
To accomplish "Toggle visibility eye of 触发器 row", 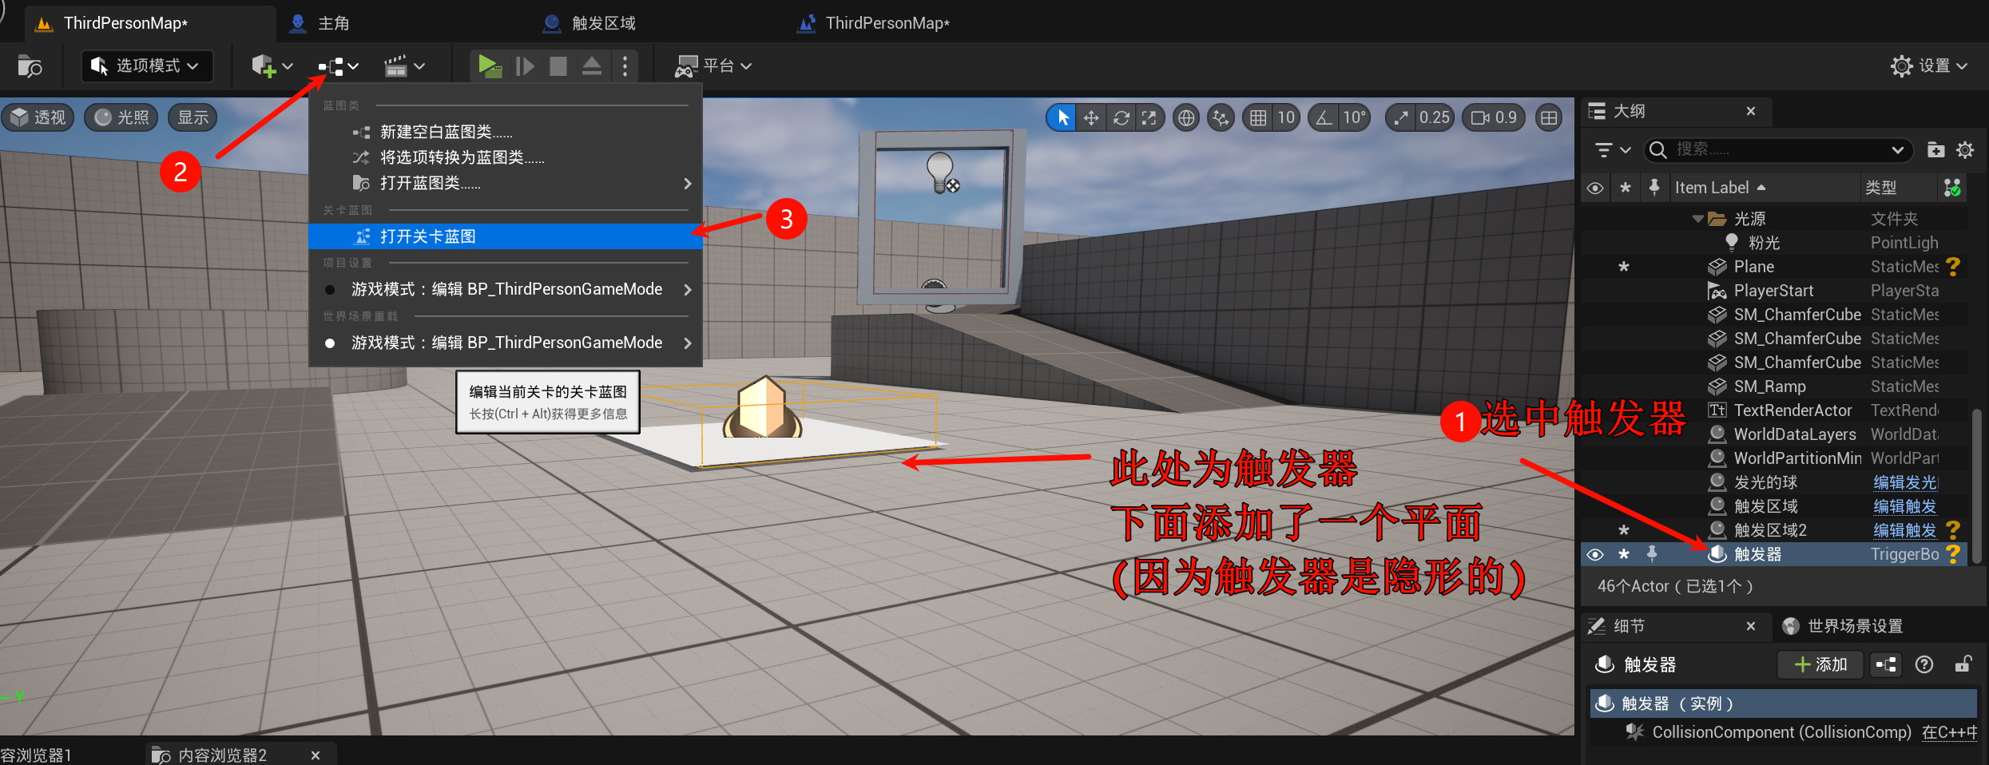I will pos(1595,554).
